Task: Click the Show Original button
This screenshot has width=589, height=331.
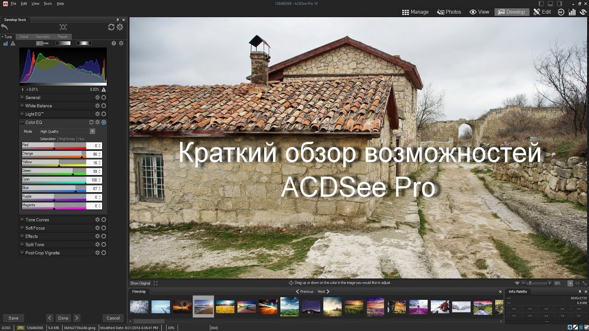Action: [140, 283]
